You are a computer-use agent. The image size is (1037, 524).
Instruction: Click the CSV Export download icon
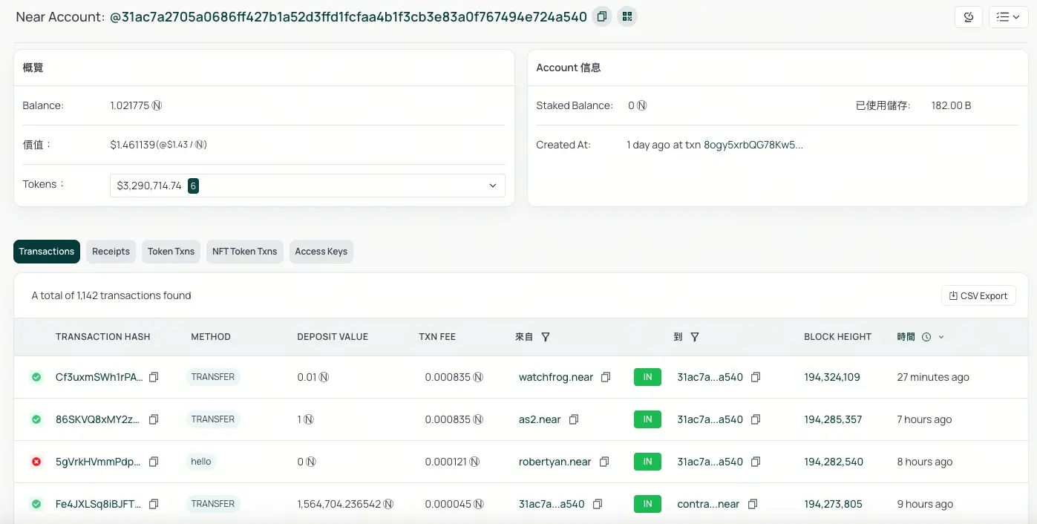pyautogui.click(x=953, y=295)
